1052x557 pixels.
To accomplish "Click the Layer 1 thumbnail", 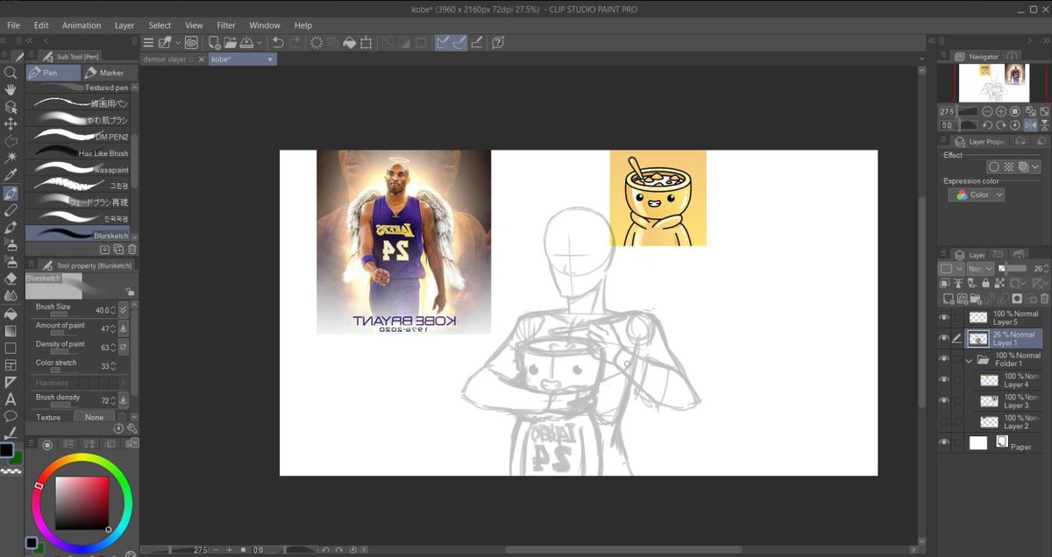I will 978,338.
